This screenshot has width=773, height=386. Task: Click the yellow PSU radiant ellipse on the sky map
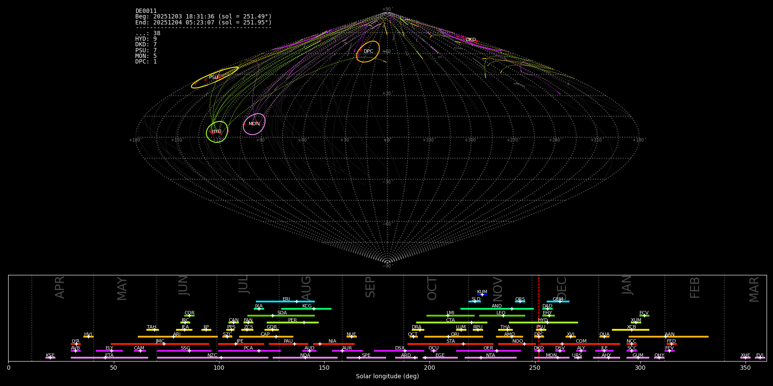coord(215,78)
